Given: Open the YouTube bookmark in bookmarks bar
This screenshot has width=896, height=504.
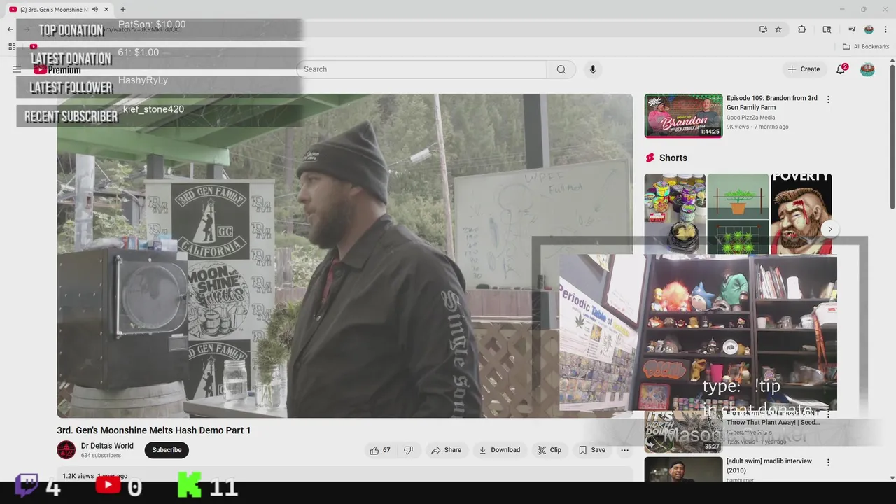Looking at the screenshot, I should (33, 47).
